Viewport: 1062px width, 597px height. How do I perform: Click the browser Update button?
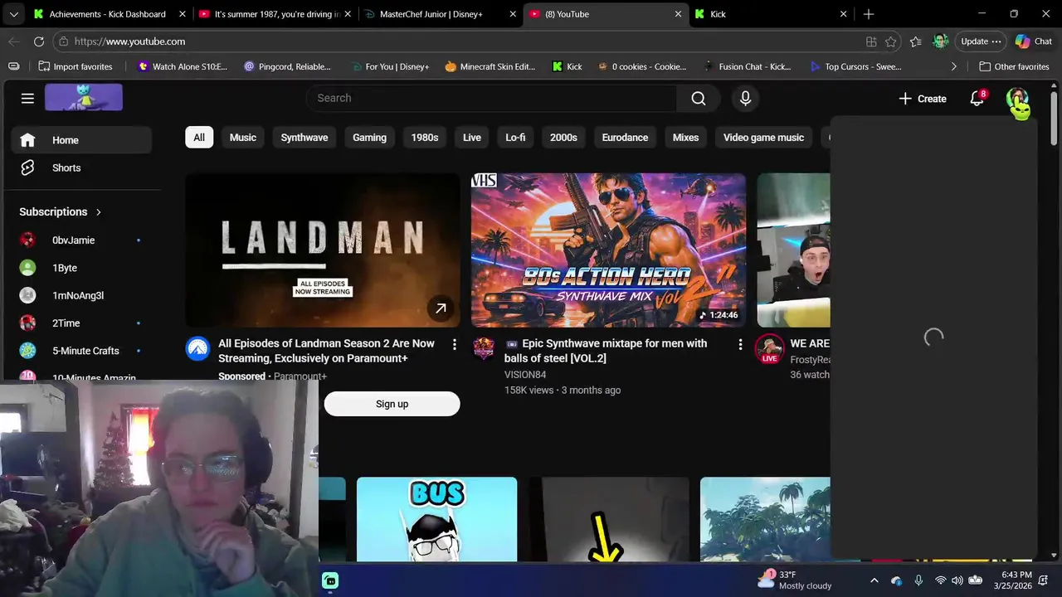pyautogui.click(x=981, y=41)
